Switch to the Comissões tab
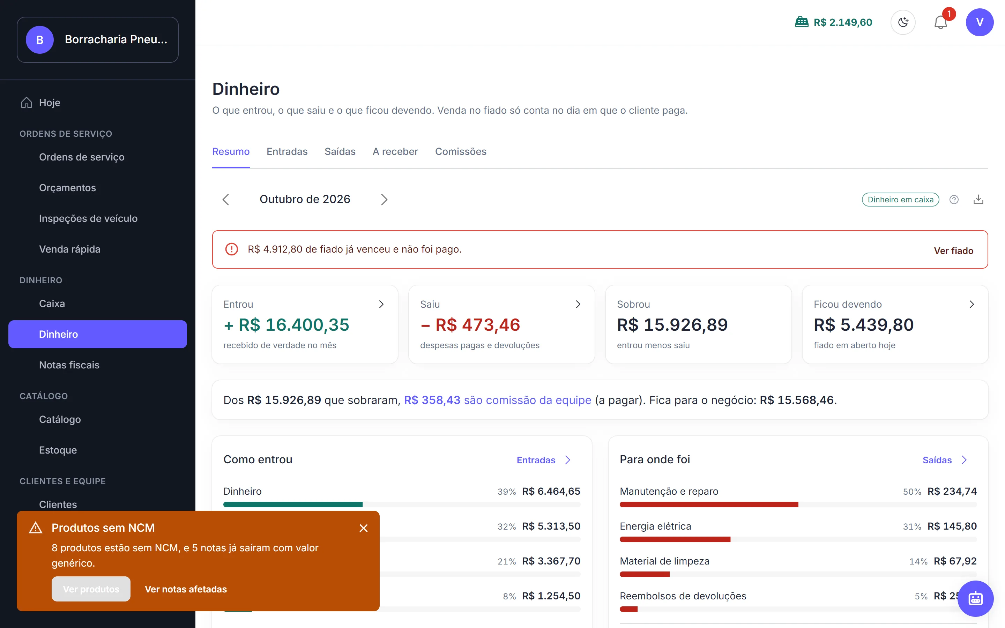Image resolution: width=1005 pixels, height=628 pixels. 461,152
